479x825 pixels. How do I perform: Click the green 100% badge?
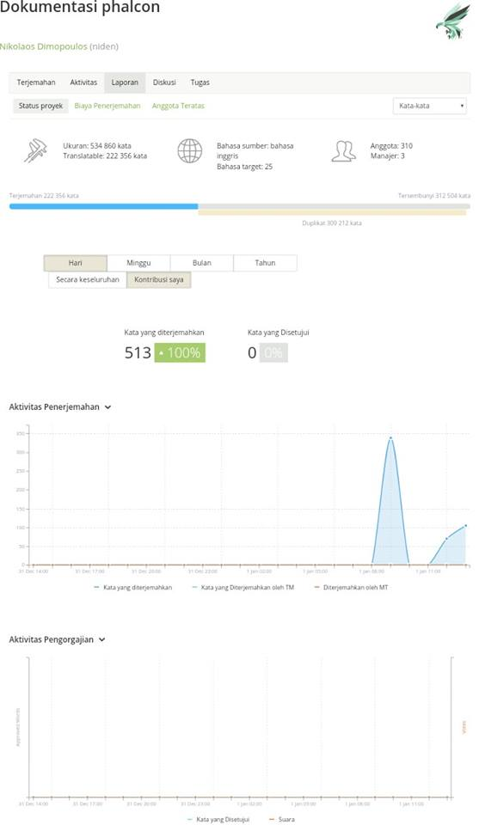tap(180, 352)
